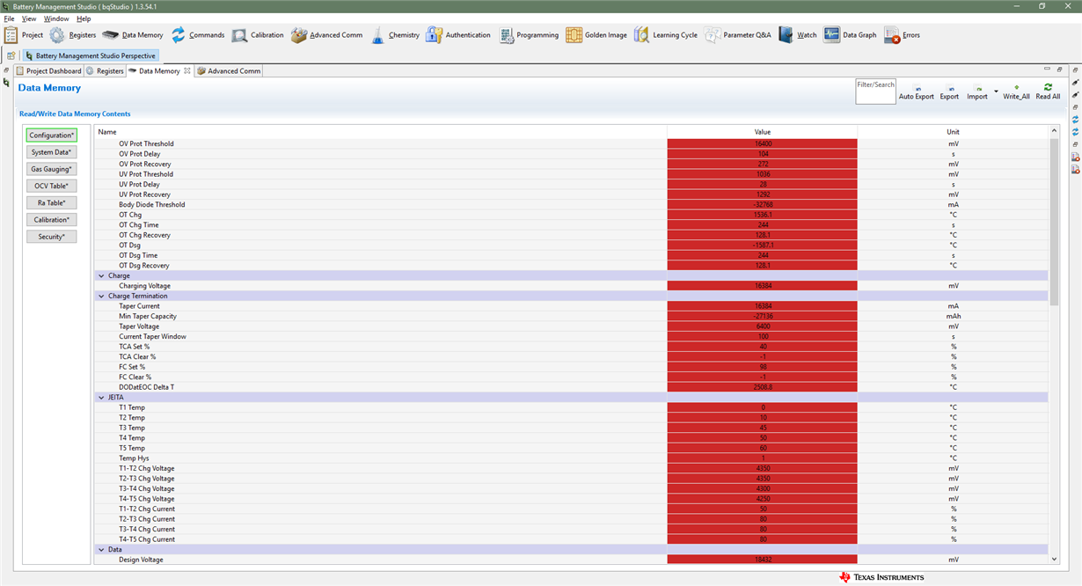The height and width of the screenshot is (586, 1082).
Task: Open the Help menu
Action: [x=84, y=18]
